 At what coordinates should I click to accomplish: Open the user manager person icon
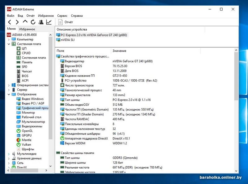pos(41,22)
